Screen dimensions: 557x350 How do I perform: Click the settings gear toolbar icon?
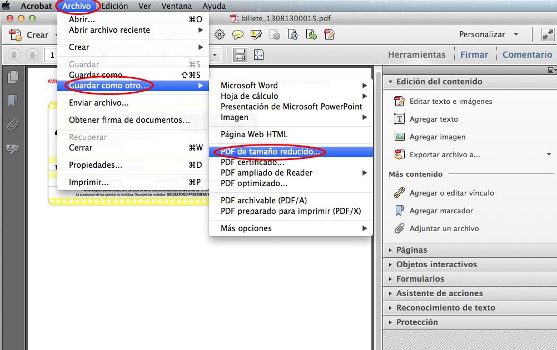(220, 34)
